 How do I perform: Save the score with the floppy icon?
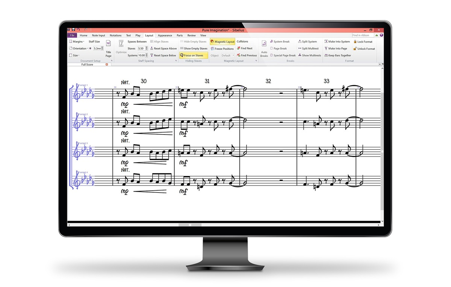coord(73,30)
